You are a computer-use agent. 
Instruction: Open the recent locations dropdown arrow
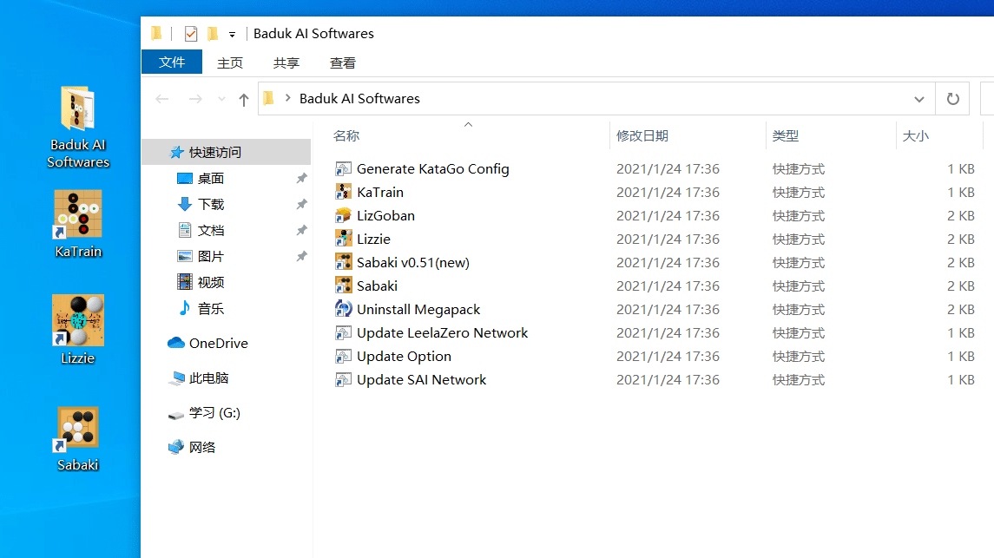tap(221, 99)
